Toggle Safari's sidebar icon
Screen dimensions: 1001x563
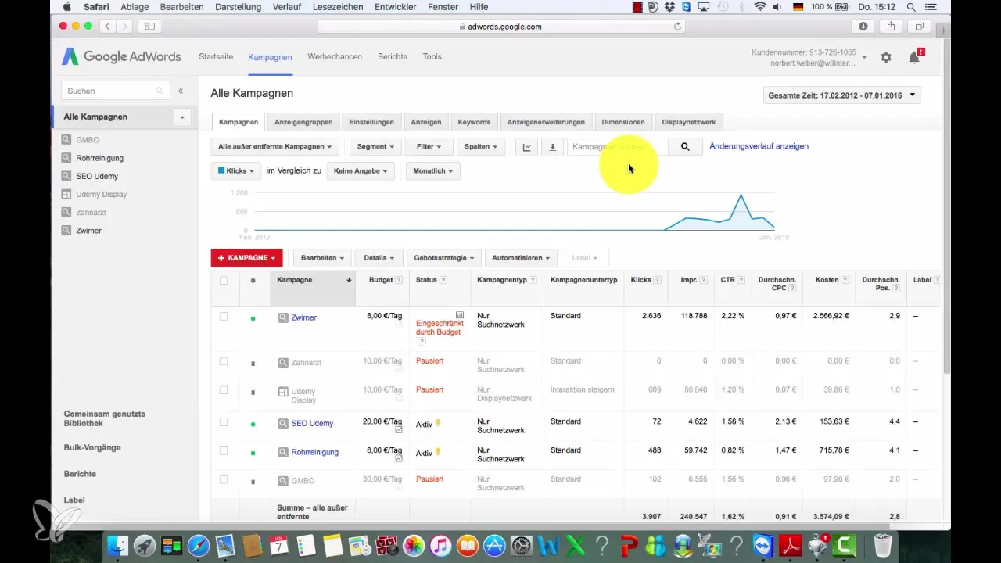click(149, 26)
